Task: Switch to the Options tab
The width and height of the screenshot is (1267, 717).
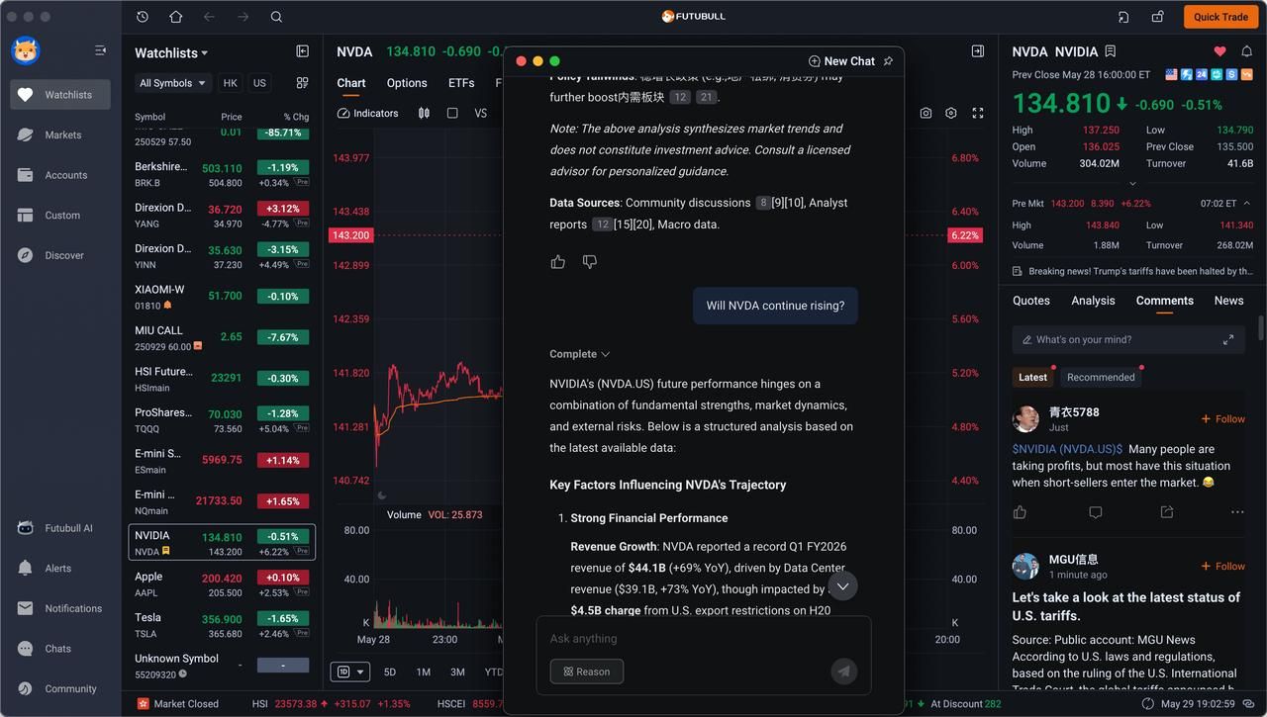Action: [407, 83]
